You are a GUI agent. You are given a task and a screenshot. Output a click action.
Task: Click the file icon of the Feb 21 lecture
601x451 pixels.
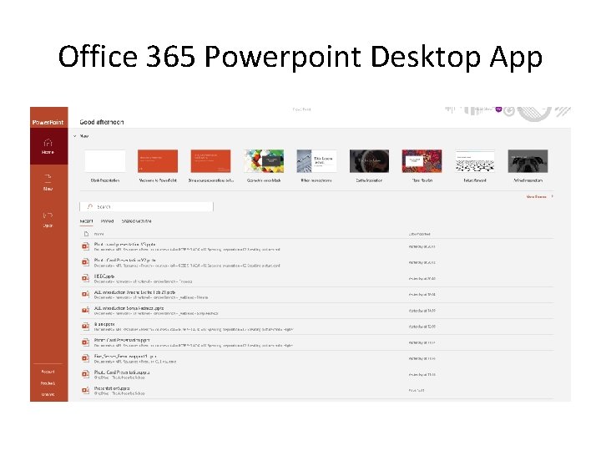[85, 294]
